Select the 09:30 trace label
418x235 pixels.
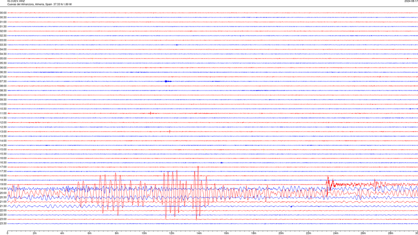point(3,100)
